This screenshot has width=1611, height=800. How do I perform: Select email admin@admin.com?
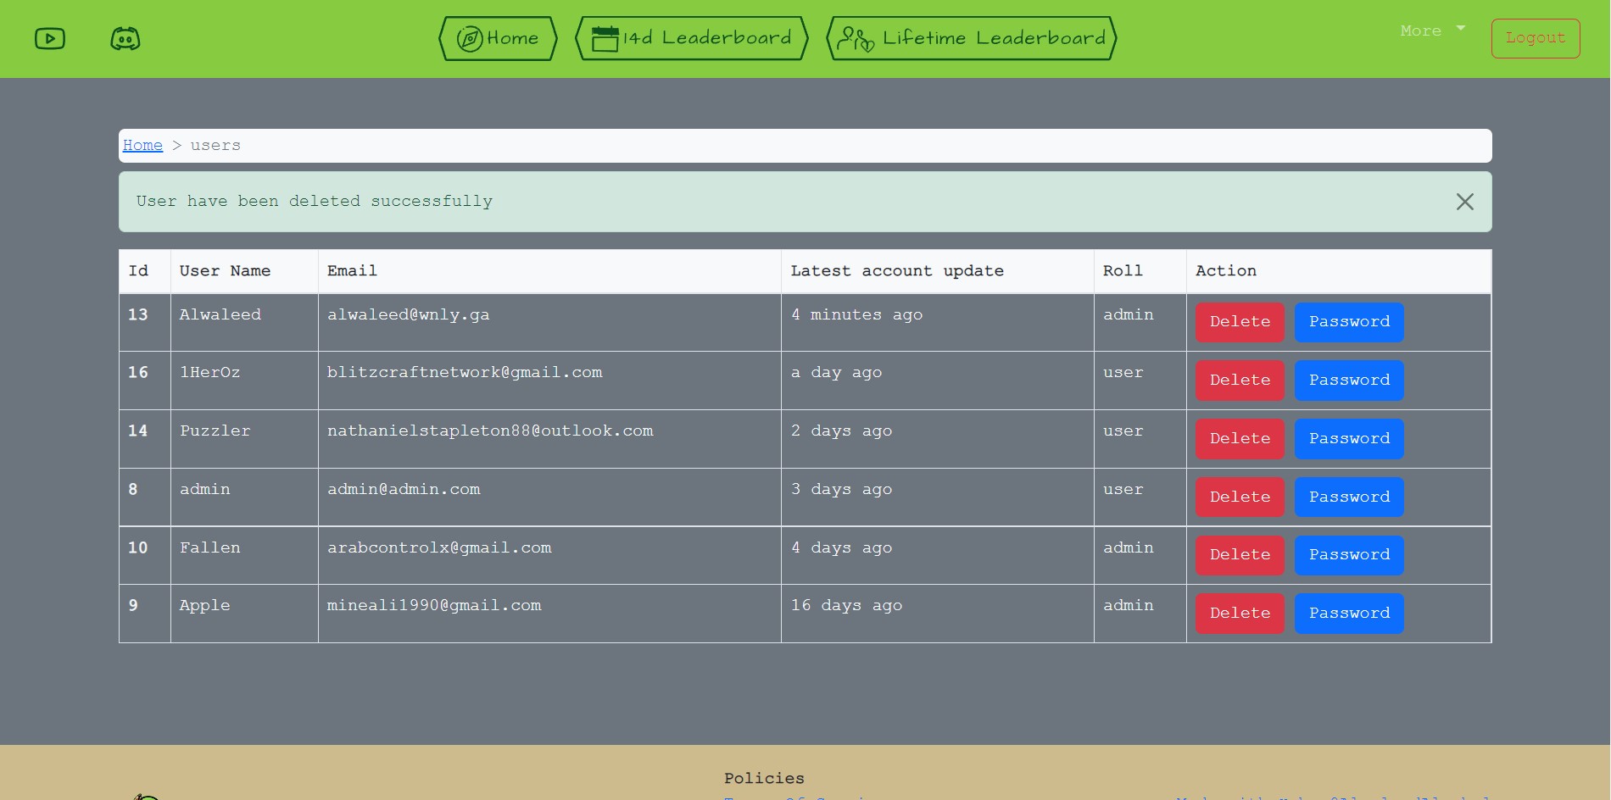tap(404, 490)
